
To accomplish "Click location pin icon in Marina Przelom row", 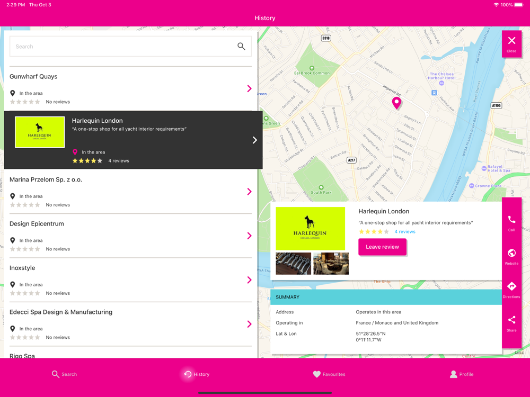I will click(x=13, y=196).
